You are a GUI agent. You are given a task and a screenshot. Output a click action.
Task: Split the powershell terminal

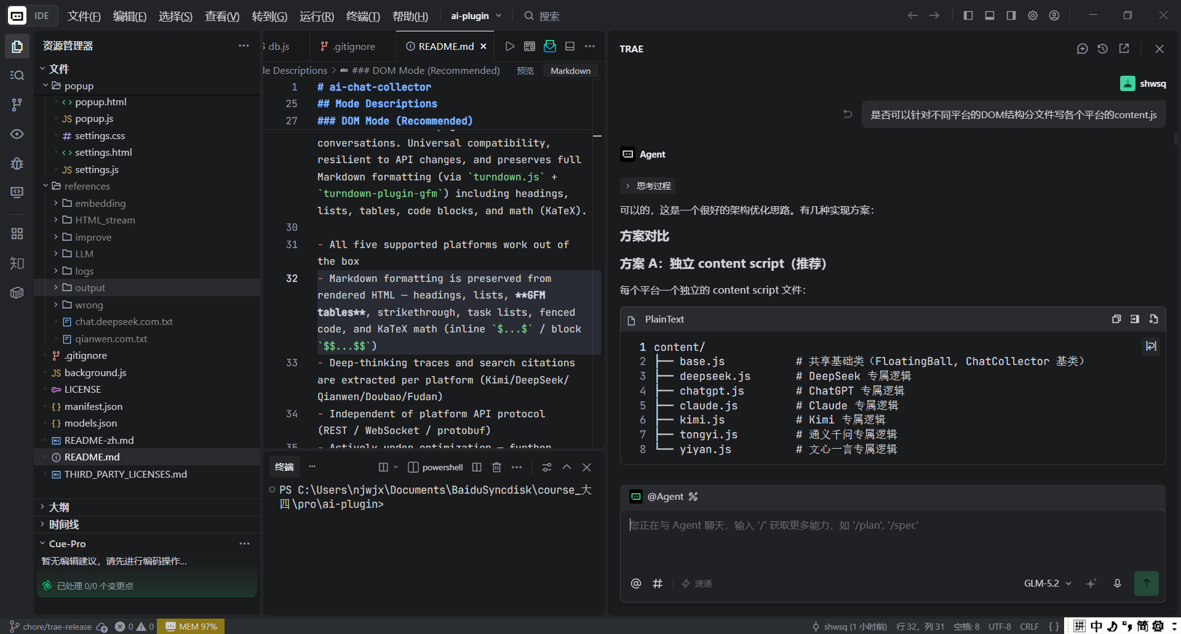[477, 467]
